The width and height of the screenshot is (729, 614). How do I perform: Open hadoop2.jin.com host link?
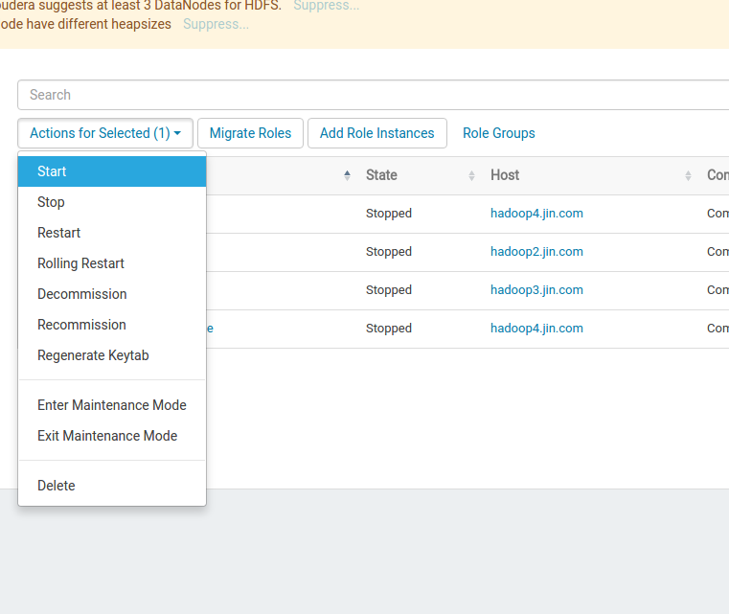pos(536,252)
